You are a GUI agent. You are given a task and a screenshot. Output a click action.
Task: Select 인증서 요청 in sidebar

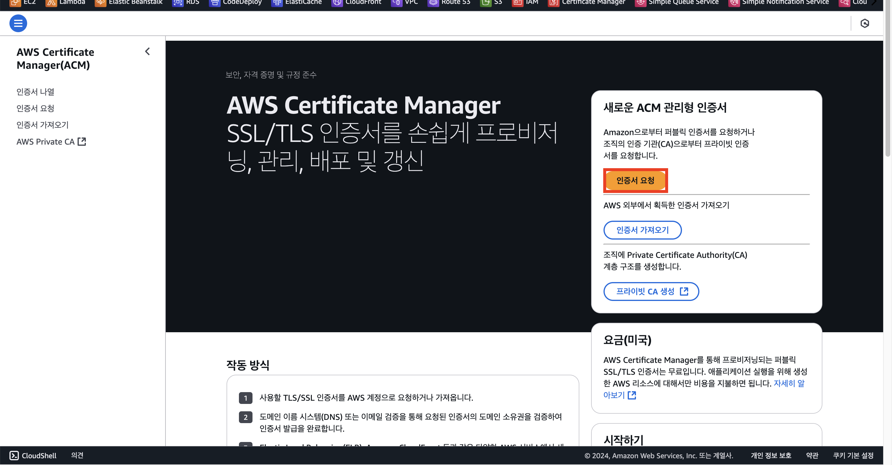click(35, 108)
